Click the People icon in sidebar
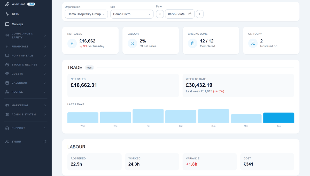Viewport: 310px width, 176px height. coord(7,92)
